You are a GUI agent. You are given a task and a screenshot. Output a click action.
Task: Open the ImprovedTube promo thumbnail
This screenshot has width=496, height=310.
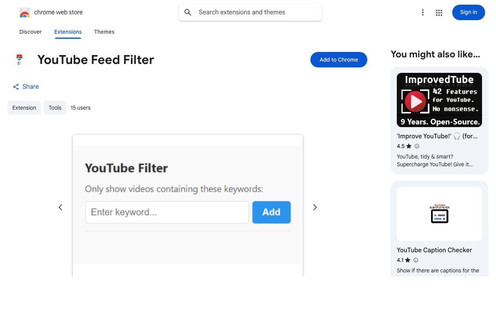coord(439,100)
